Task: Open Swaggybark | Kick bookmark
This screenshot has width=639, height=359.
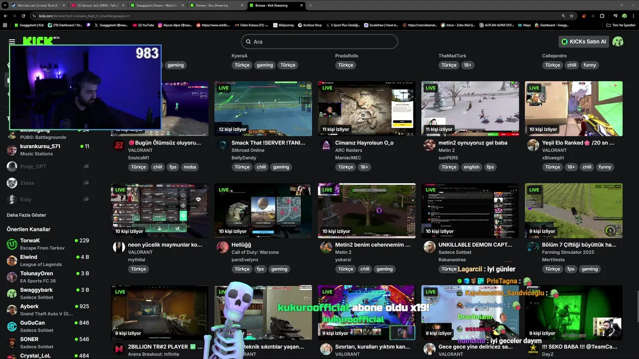Action: click(x=29, y=25)
